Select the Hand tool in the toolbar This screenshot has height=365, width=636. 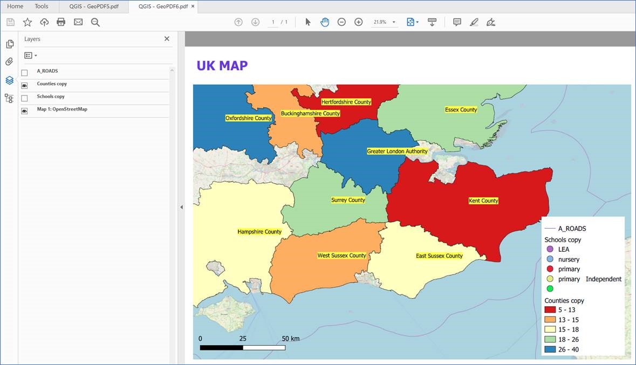coord(325,22)
